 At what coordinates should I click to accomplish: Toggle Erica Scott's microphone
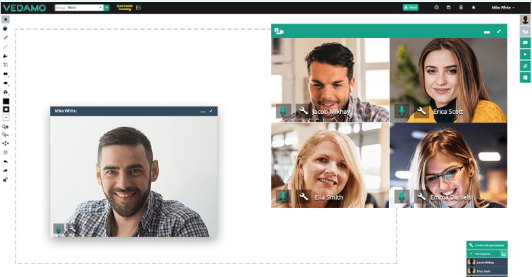pos(402,110)
